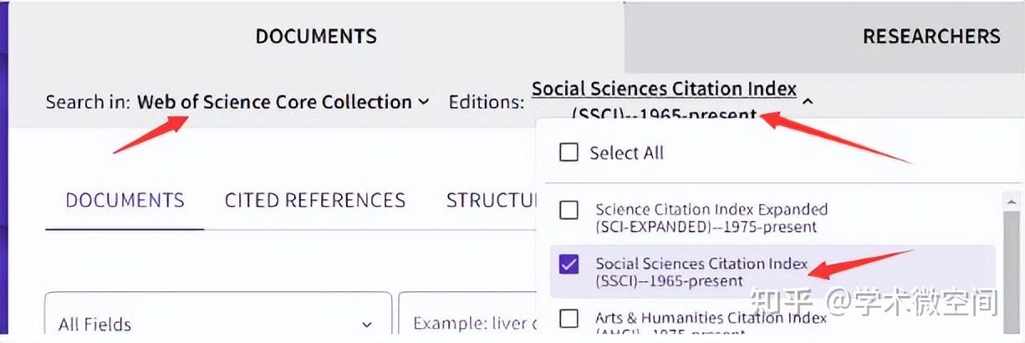1025x343 pixels.
Task: Click the editions list scroll-up arrow
Action: point(1012,202)
